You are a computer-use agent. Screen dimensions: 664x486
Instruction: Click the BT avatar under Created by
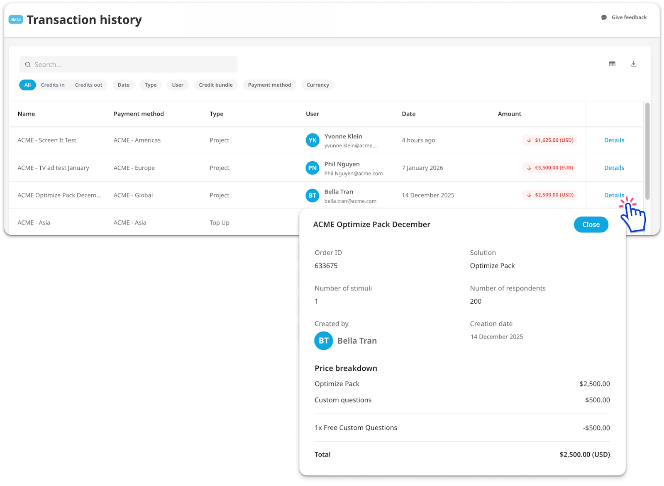pyautogui.click(x=324, y=341)
